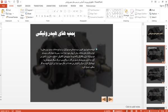Switch to the TRANSITIONS tab

(x=38, y=6)
